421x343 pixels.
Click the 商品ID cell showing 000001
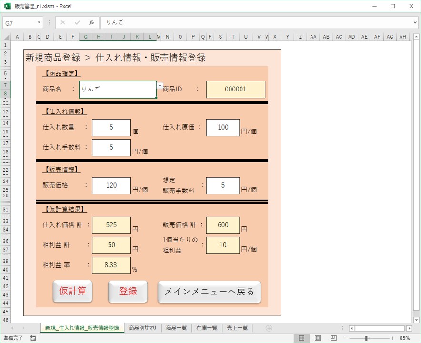click(x=235, y=90)
